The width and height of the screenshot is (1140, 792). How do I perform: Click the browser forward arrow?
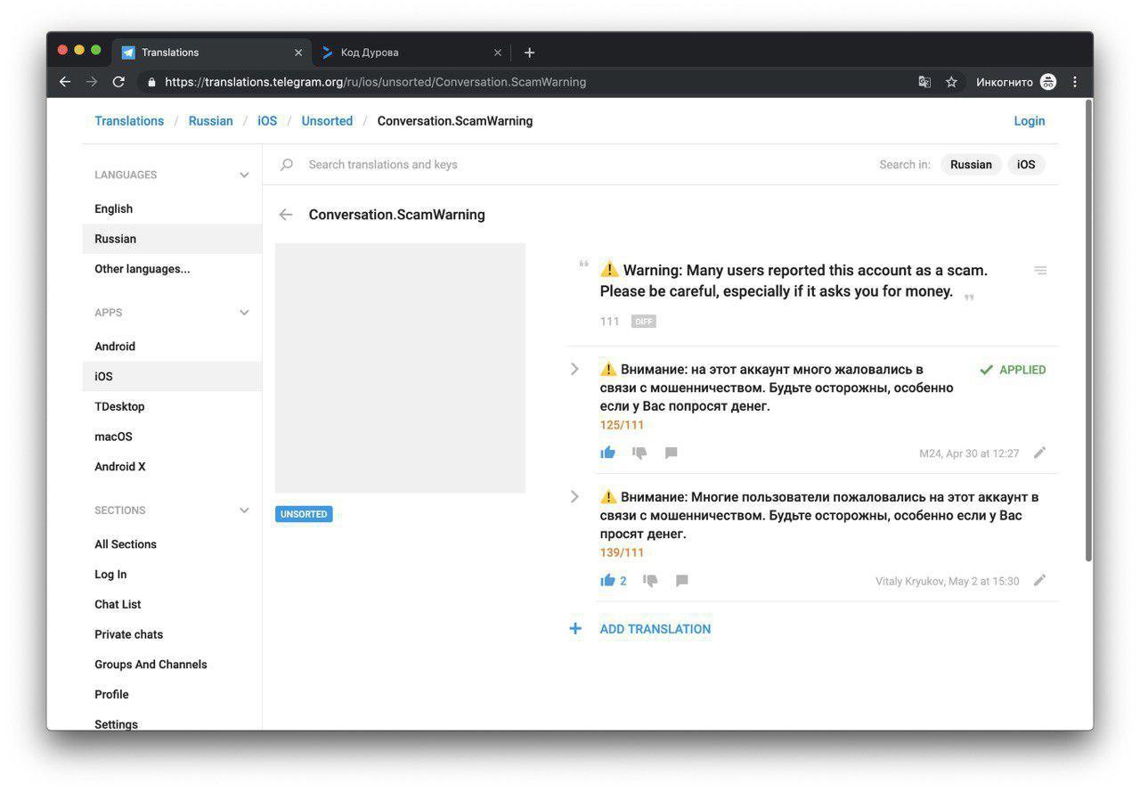[92, 82]
